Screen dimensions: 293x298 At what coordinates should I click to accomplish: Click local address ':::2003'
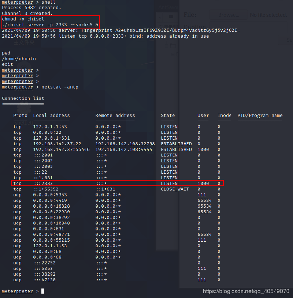(x=44, y=166)
